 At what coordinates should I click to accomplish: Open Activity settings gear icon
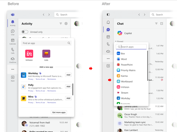(x=66, y=23)
